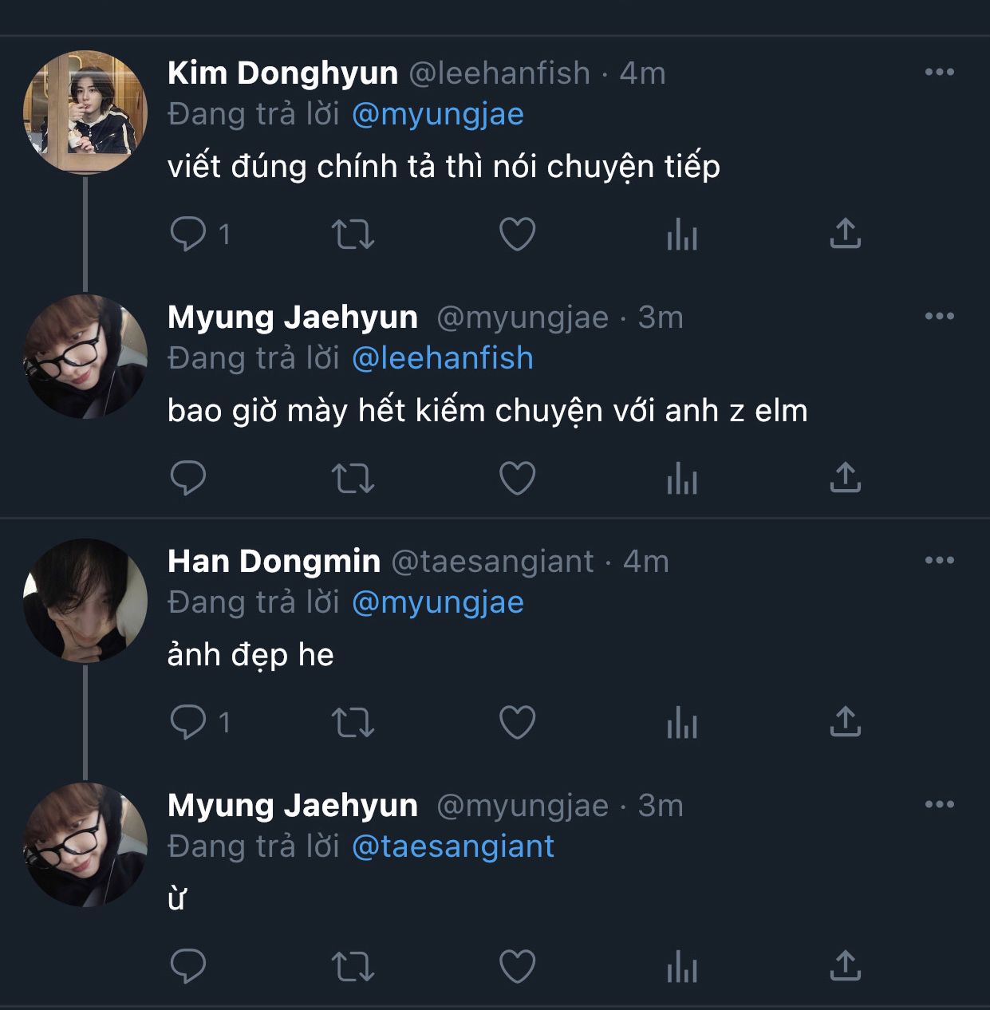Open more menu on Myung Jaehyun's "ừ" reply
This screenshot has height=1010, width=990.
pos(939,805)
